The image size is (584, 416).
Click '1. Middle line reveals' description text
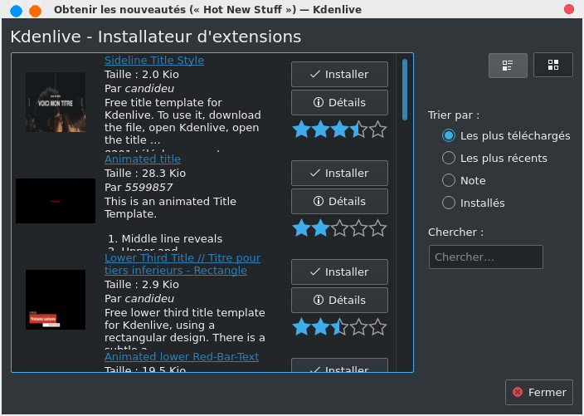(x=165, y=238)
